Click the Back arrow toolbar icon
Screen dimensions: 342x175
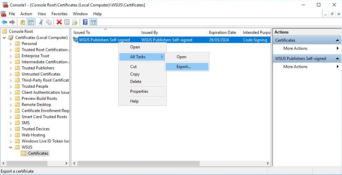[x=4, y=22]
